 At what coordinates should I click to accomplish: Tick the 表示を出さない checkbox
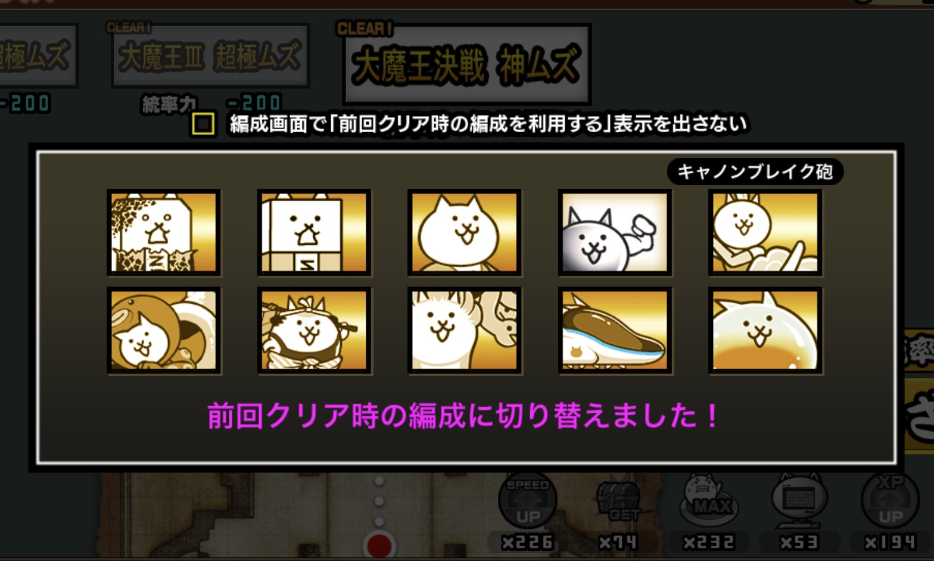203,124
